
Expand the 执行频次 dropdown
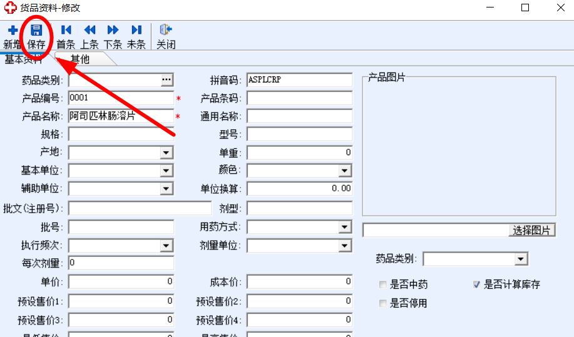(x=167, y=246)
